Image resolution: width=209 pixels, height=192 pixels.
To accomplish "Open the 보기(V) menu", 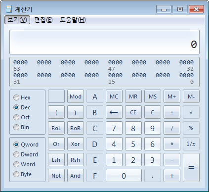I will click(17, 20).
